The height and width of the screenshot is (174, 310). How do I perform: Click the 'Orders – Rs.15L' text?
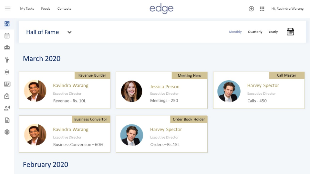click(x=165, y=145)
